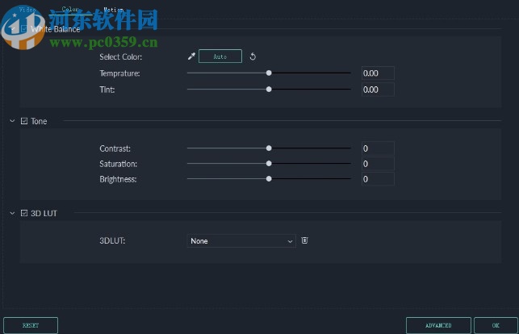Image resolution: width=519 pixels, height=334 pixels.
Task: Open ADVANCED color settings
Action: 438,325
